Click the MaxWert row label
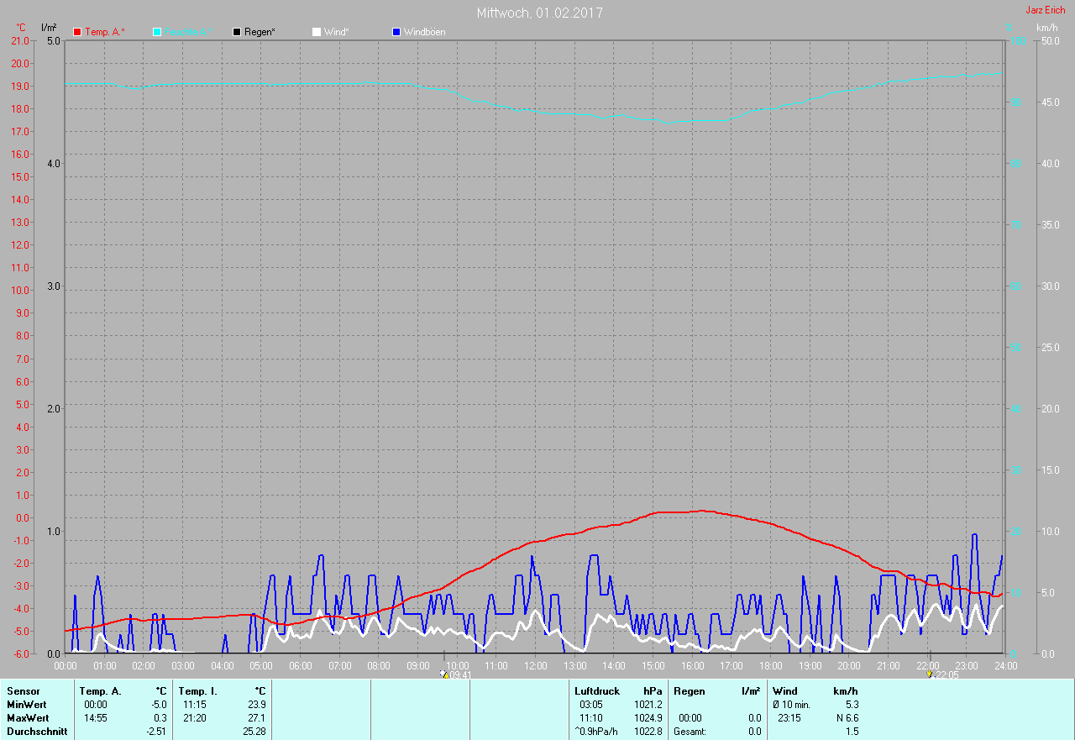Screen dimensions: 1075x740 pos(28,718)
